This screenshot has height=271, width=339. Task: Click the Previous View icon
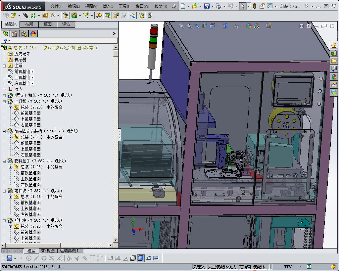click(x=197, y=26)
